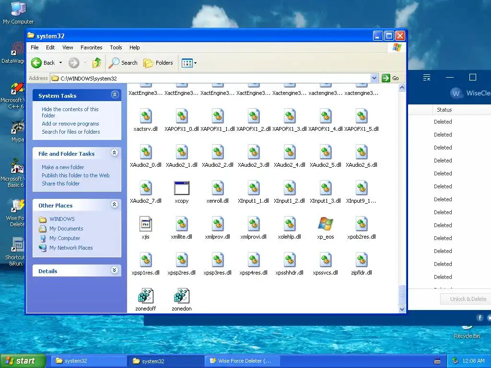Screen dimensions: 491x368
Task: Open My Computer desktop icon
Action: click(18, 12)
